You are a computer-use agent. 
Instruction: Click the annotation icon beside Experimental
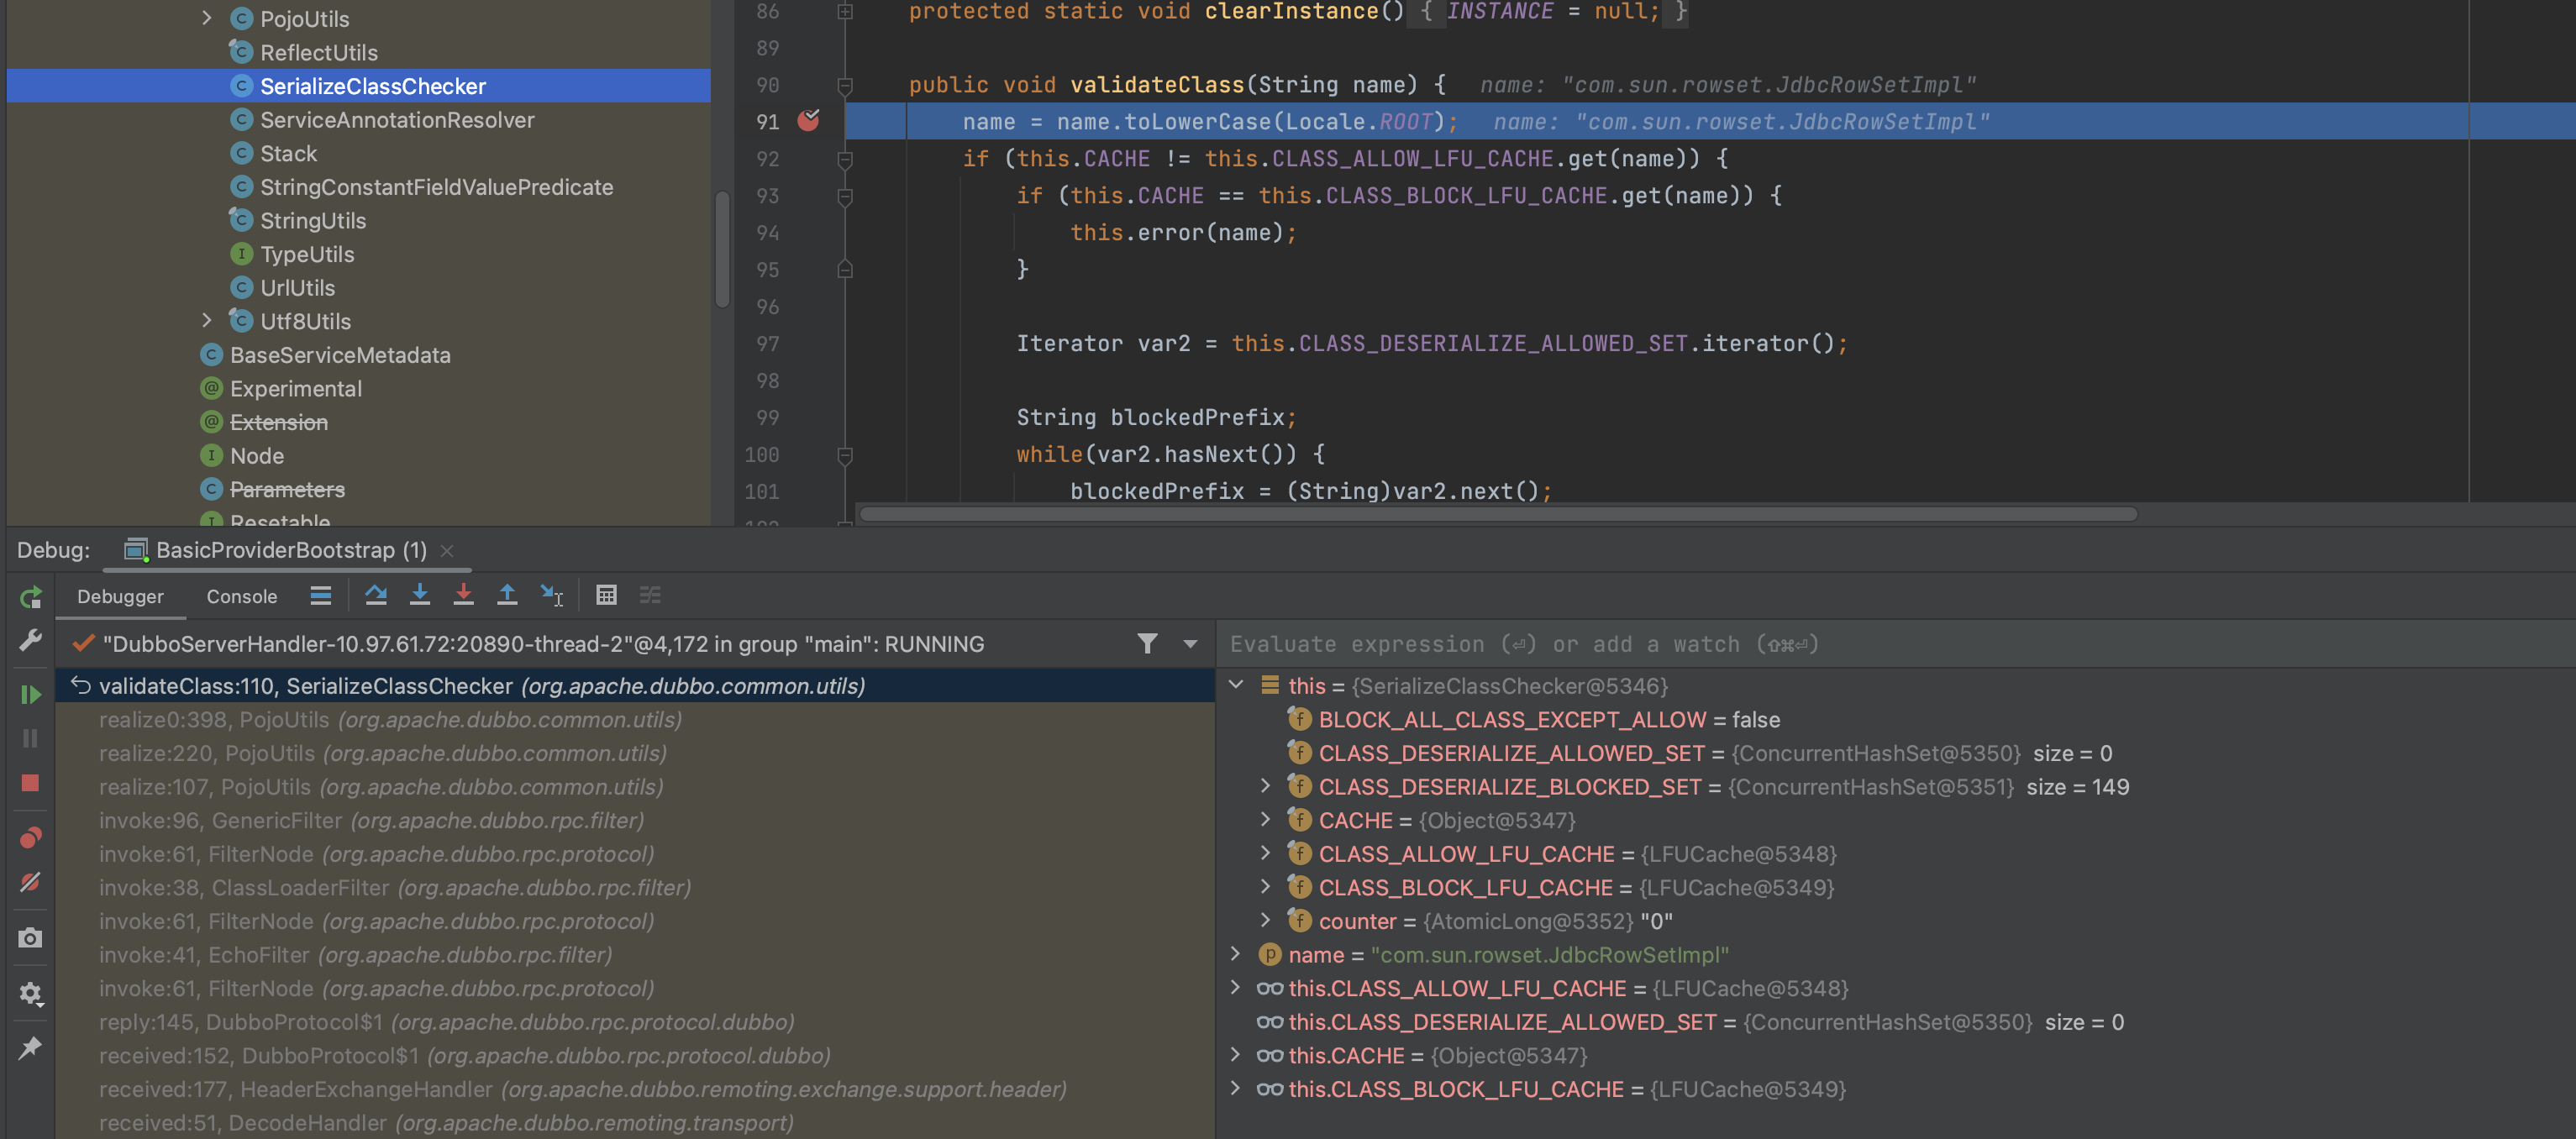pos(211,388)
